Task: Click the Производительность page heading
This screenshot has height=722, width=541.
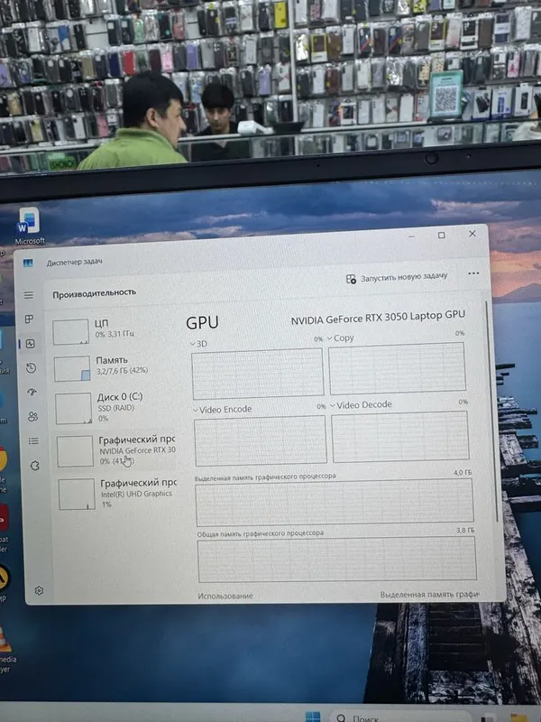Action: 94,292
